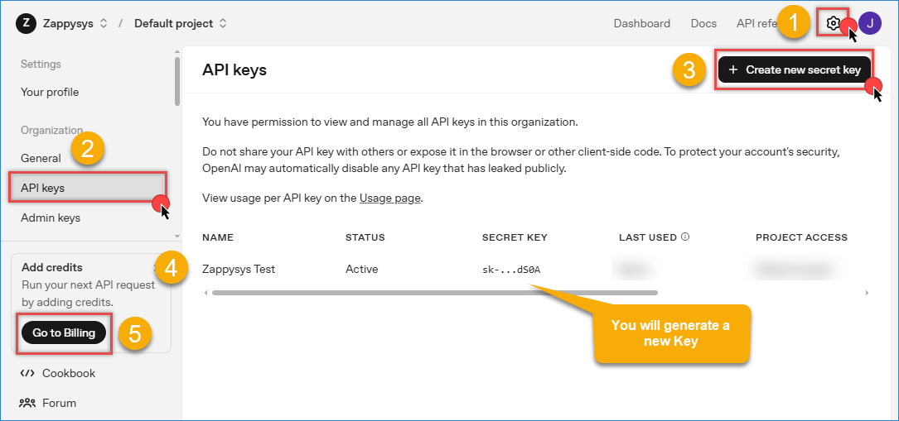Open Docs from the top navigation
This screenshot has width=899, height=421.
click(x=703, y=23)
